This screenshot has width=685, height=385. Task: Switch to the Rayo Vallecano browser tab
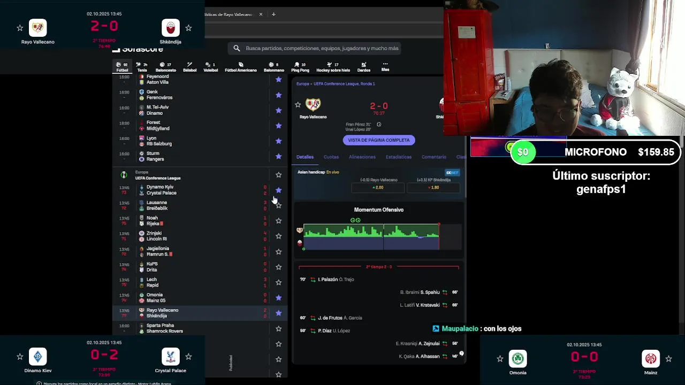(x=229, y=14)
